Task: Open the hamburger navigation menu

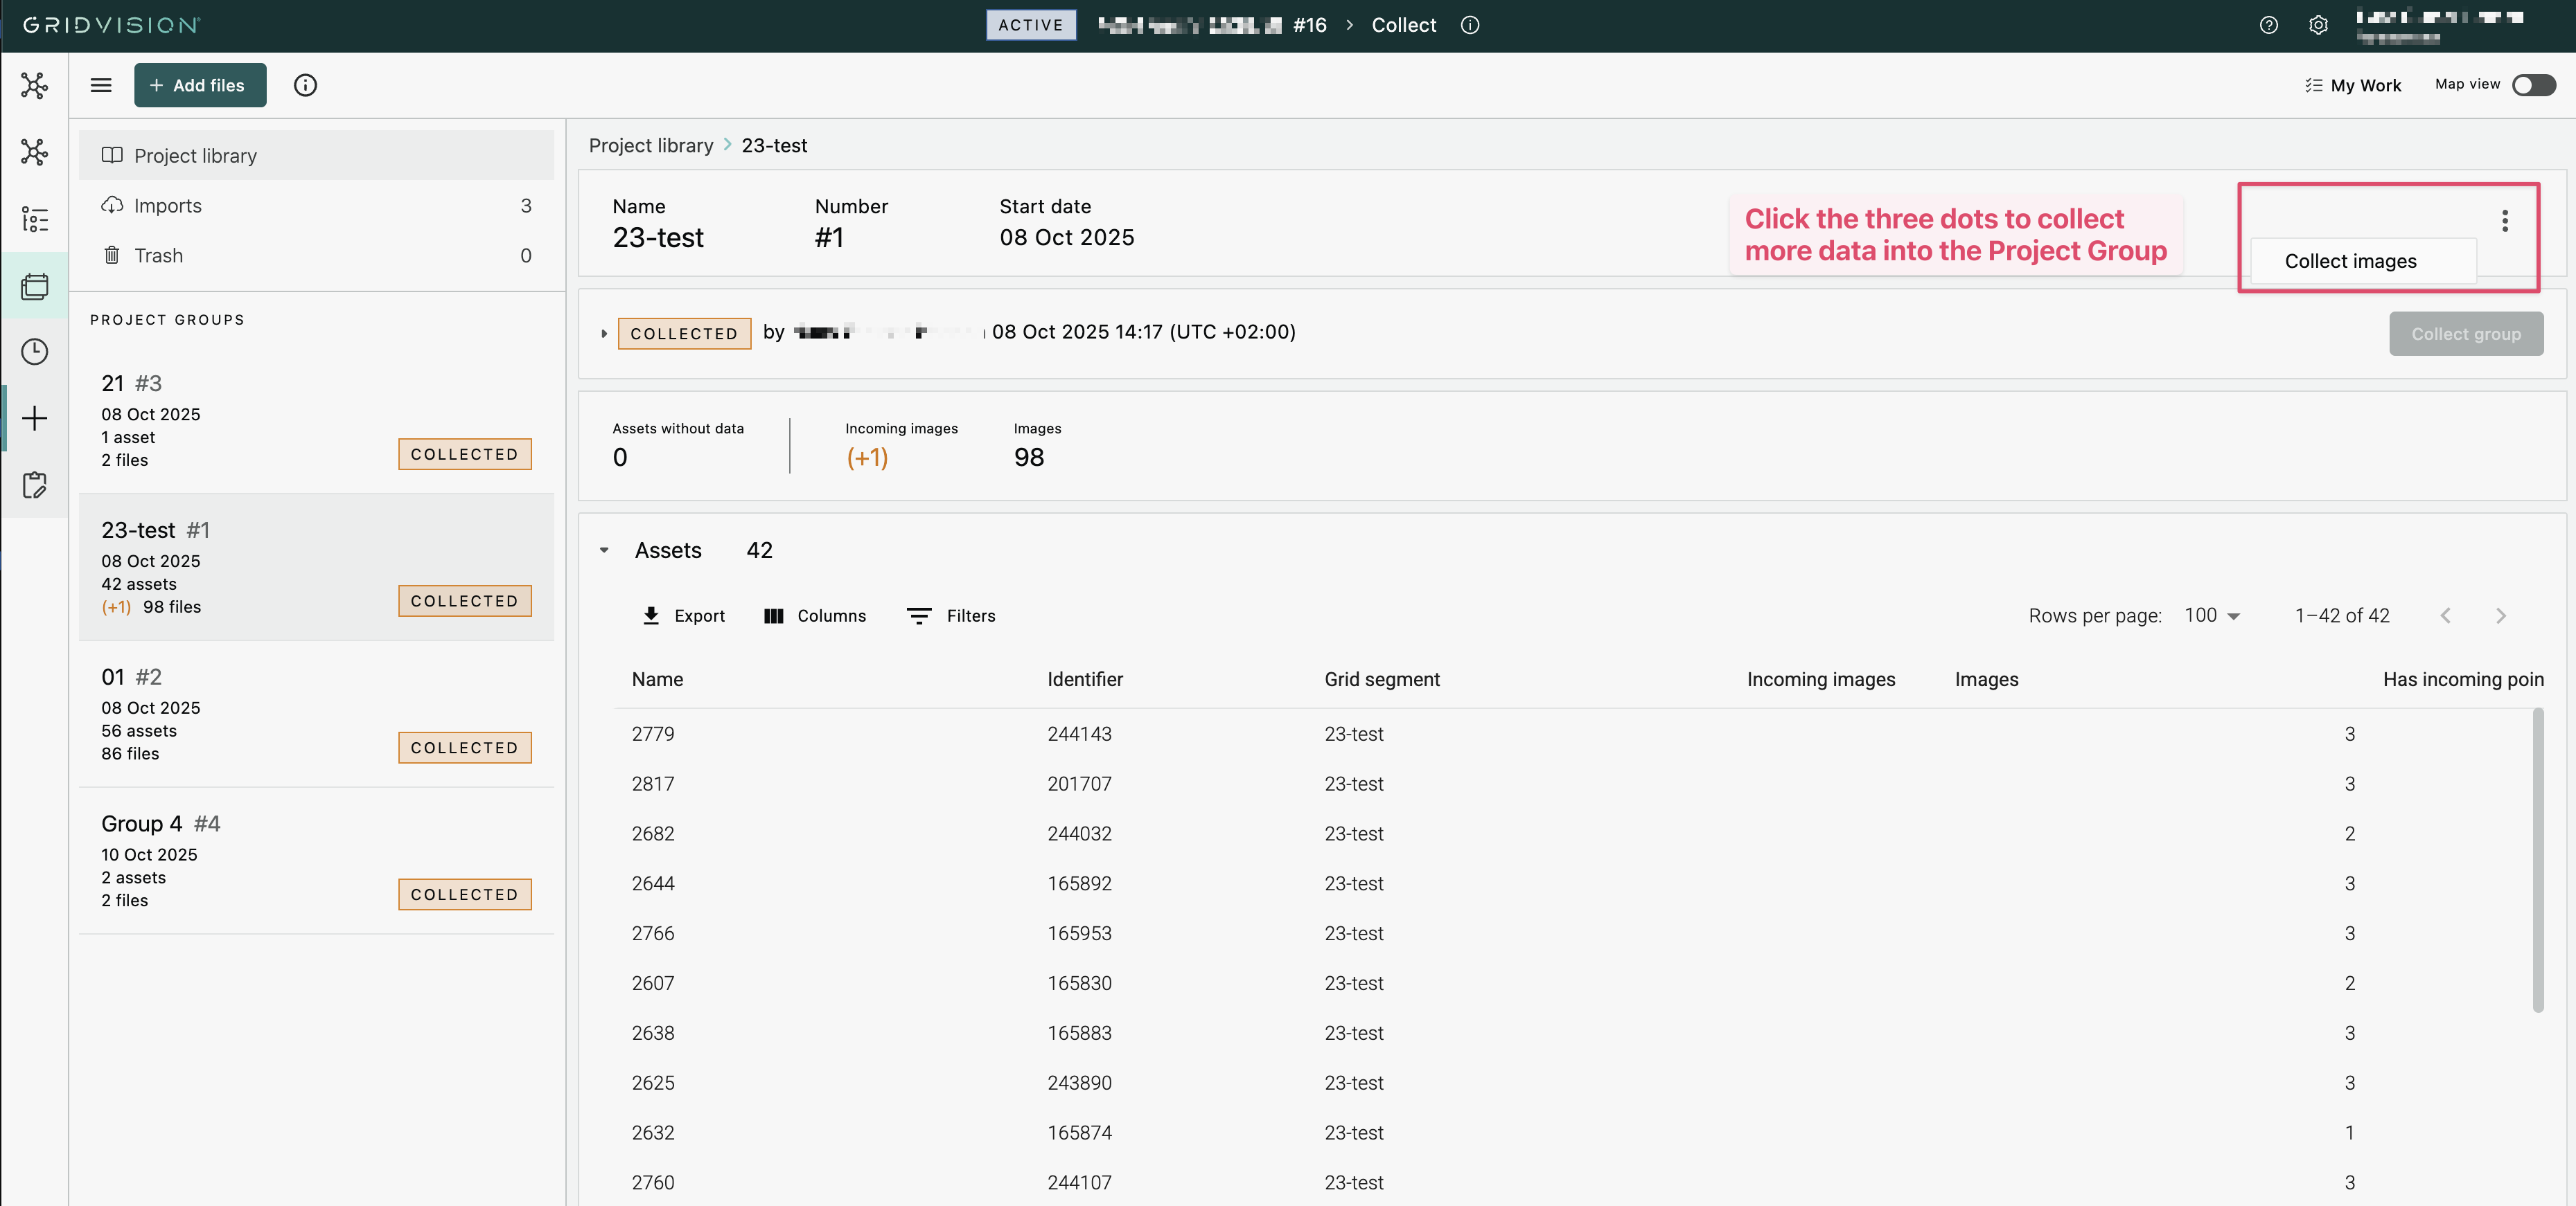Action: pyautogui.click(x=101, y=85)
